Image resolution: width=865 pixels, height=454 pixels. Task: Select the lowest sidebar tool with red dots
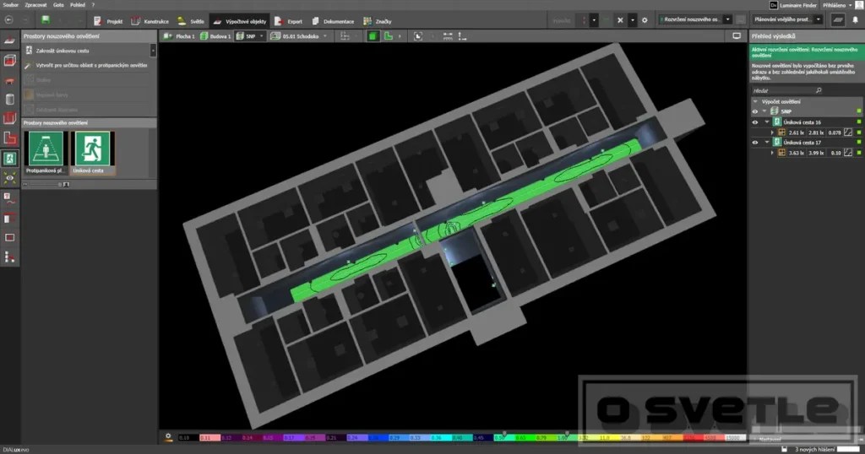[x=9, y=257]
